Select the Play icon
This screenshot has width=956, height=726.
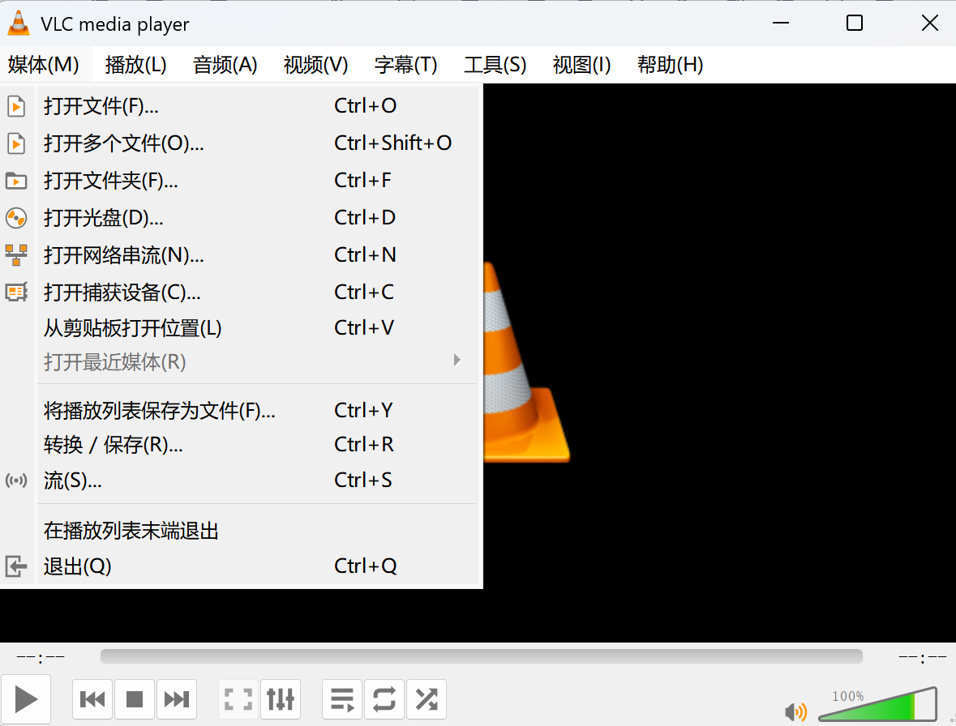[25, 698]
